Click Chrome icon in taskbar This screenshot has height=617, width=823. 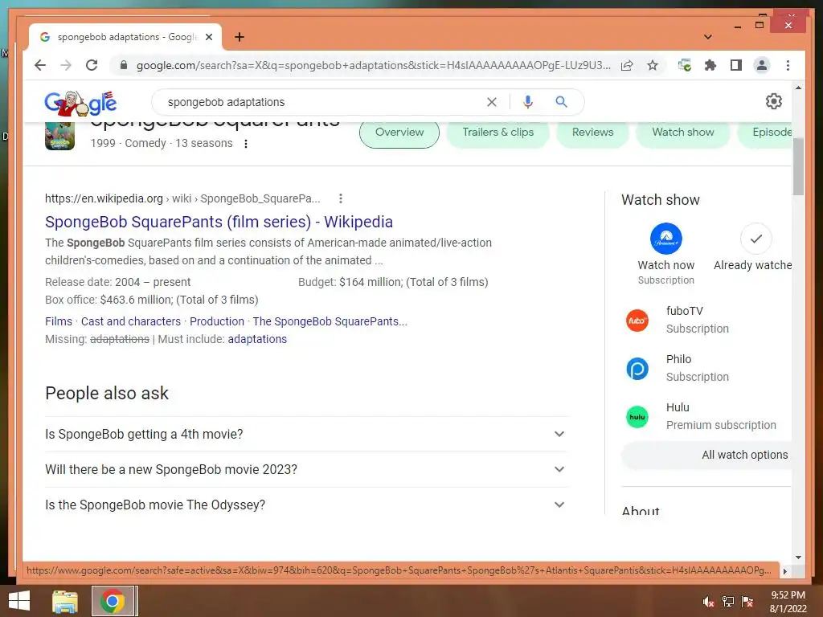coord(113,601)
